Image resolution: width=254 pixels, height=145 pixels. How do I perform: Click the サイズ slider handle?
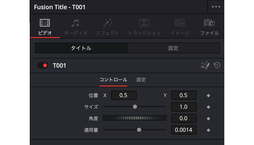tap(135, 107)
